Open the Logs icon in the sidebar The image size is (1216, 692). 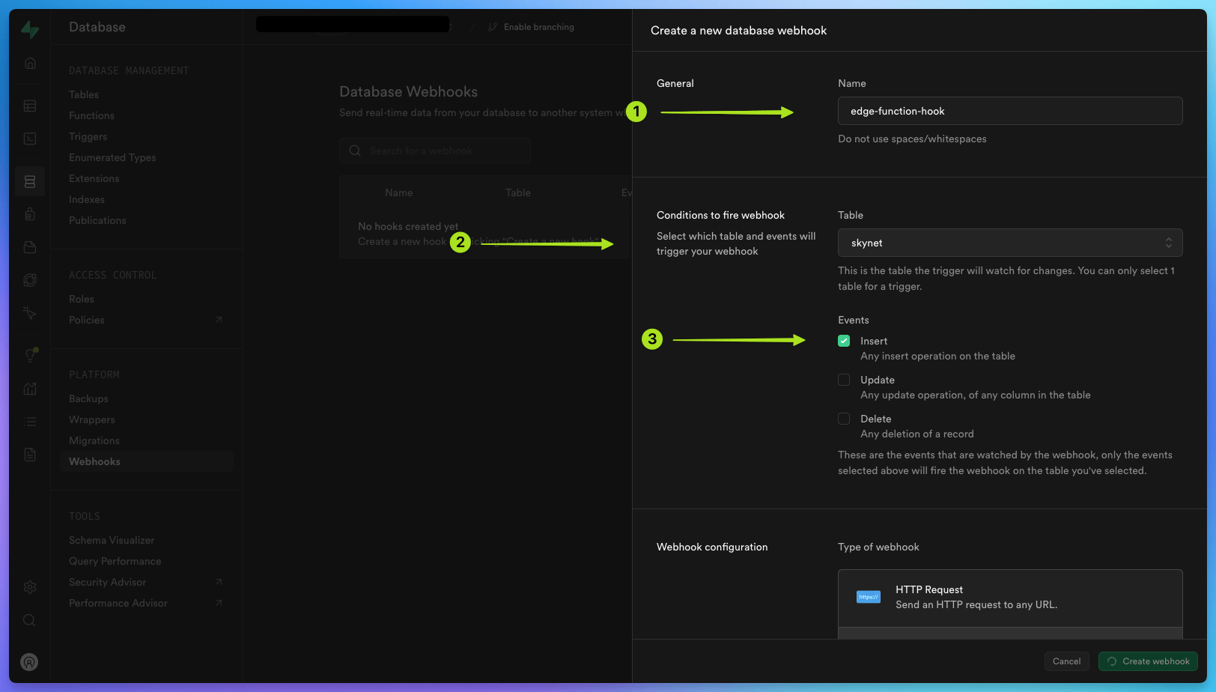click(x=30, y=421)
